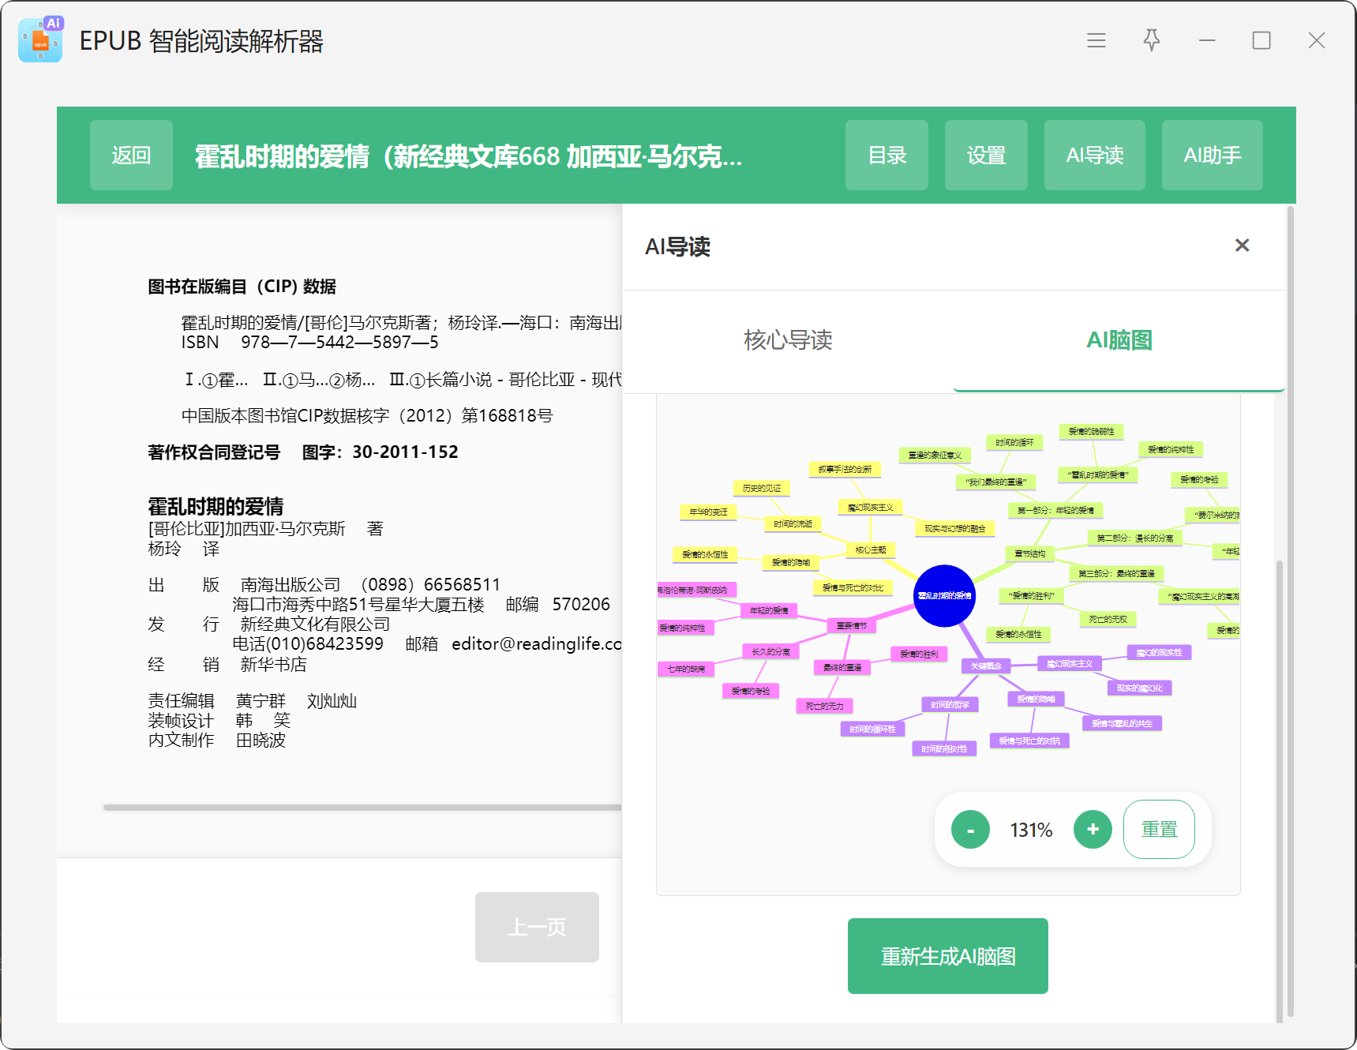Zoom out the mind map with minus button

tap(970, 830)
